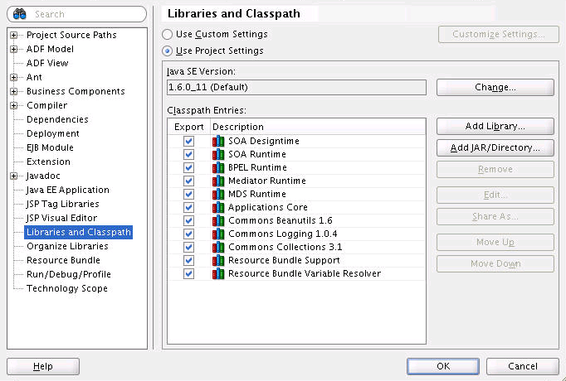Open the Dependencies settings page
The height and width of the screenshot is (381, 566).
57,119
